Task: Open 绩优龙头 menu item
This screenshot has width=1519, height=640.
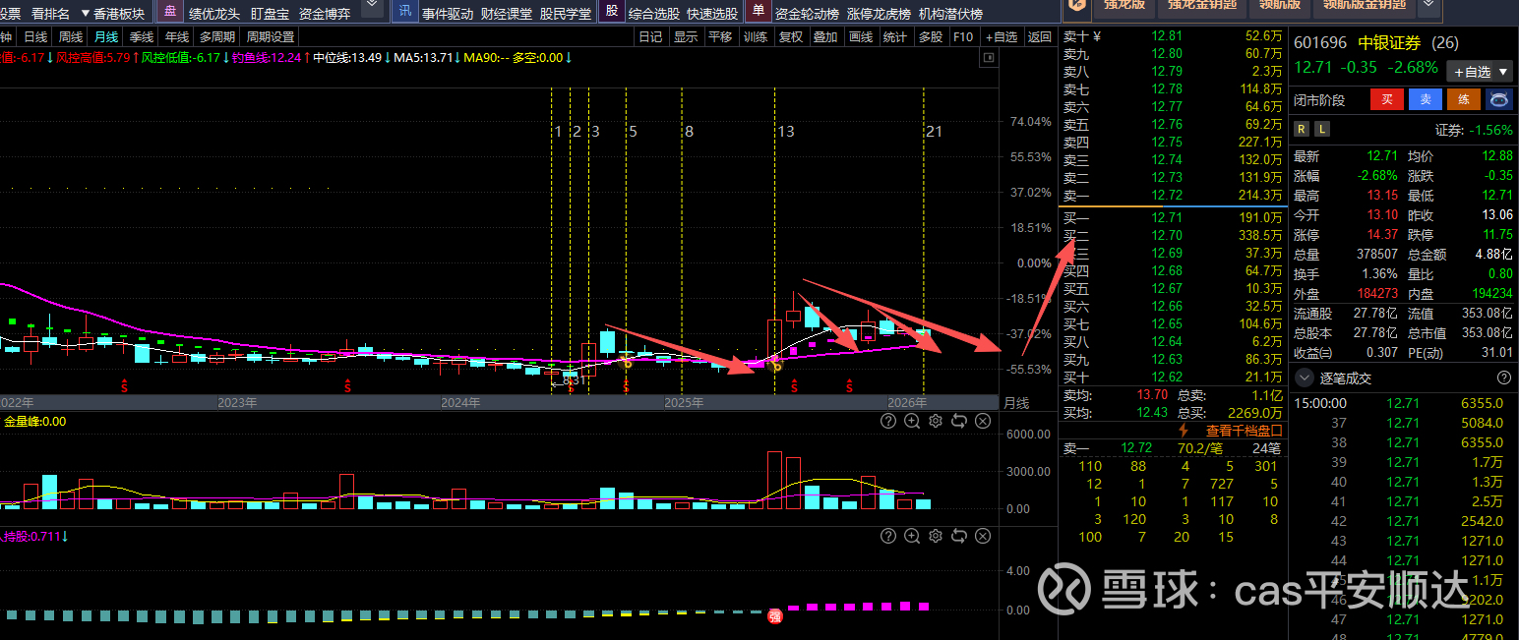Action: pos(214,14)
